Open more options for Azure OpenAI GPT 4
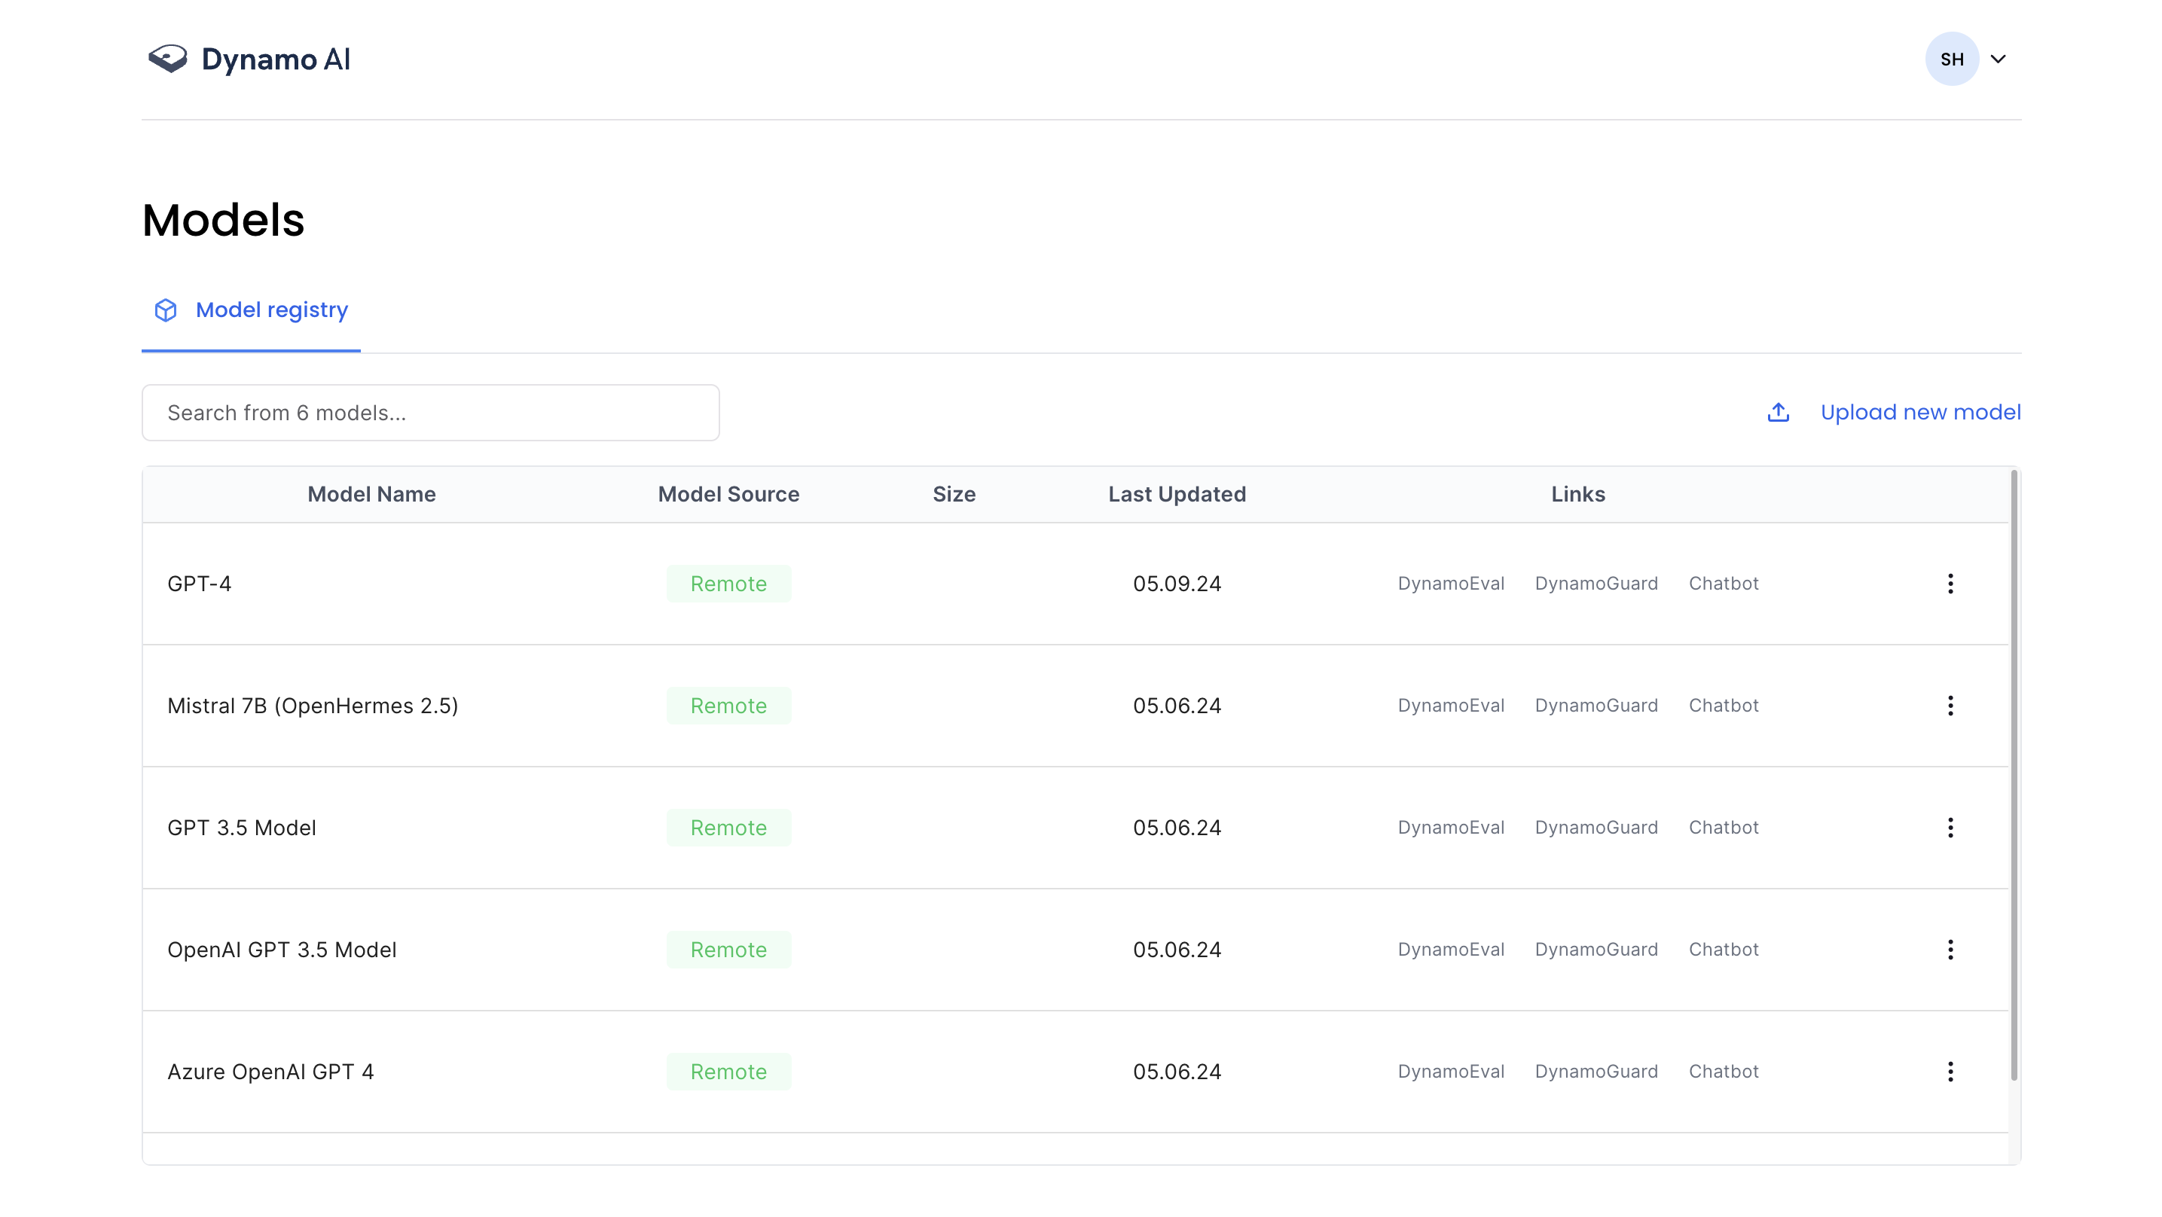This screenshot has width=2162, height=1217. tap(1950, 1072)
